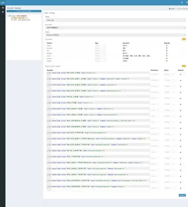Open notifications bell in the top bar
188x207 pixels.
coord(182,2)
